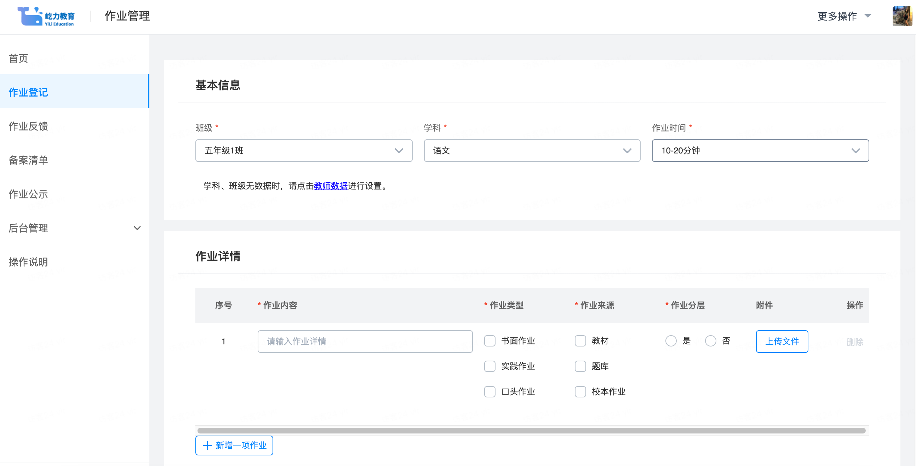This screenshot has height=466, width=916.
Task: Open the 更多操作 dropdown arrow
Action: (868, 16)
